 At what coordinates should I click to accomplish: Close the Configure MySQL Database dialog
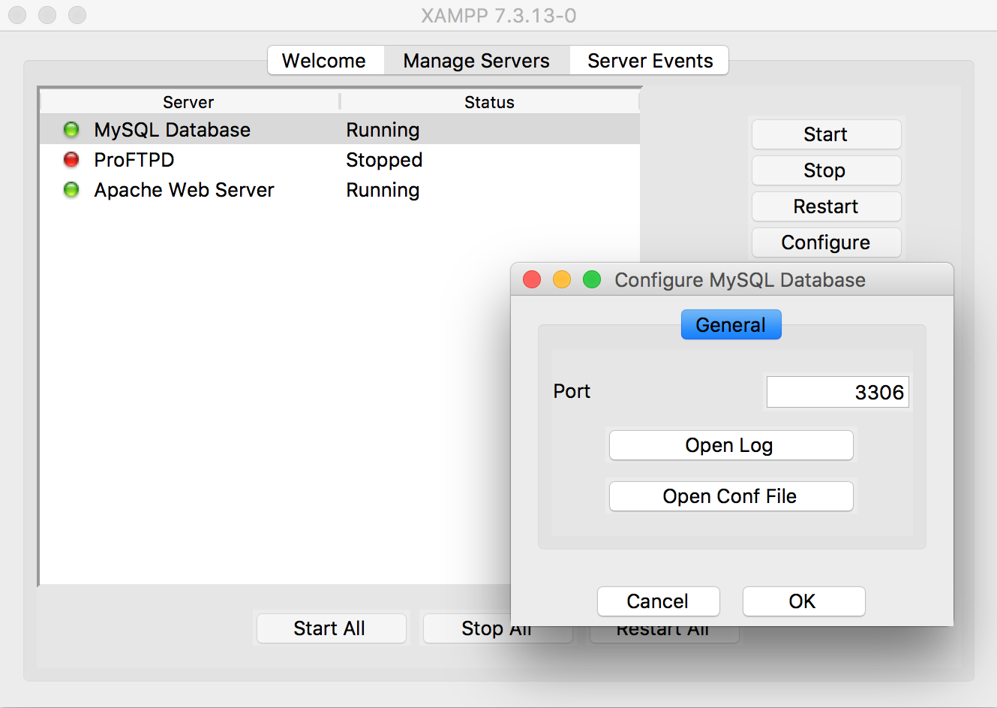532,279
